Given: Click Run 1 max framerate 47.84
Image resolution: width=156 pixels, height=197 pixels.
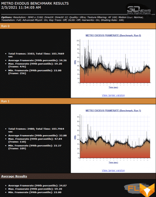Looking at the screenshot, I should click(35, 140).
